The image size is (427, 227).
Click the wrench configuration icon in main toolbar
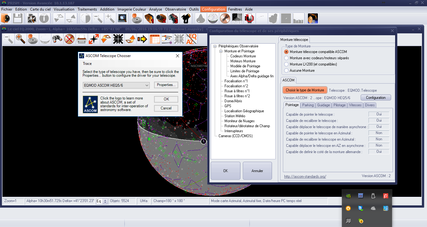pyautogui.click(x=224, y=19)
